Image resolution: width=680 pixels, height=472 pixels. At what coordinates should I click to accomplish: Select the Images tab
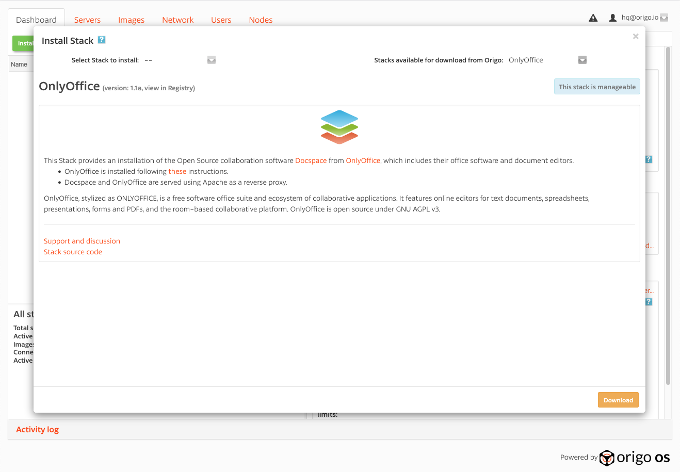(x=131, y=20)
